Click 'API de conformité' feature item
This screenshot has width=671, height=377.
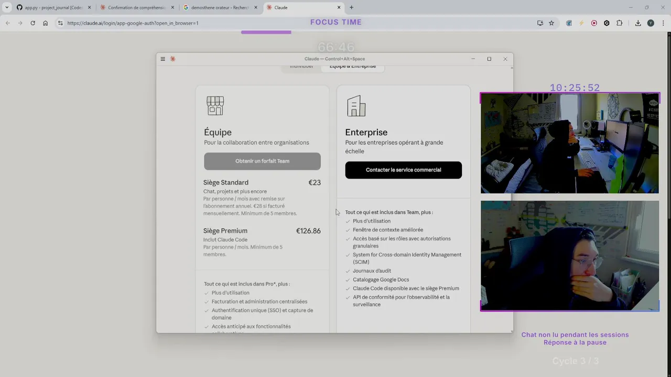401,301
